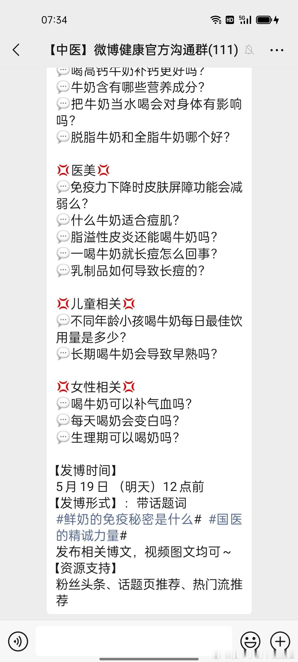This screenshot has width=298, height=662.
Task: Tap the 医美 section heading in message
Action: click(x=83, y=170)
